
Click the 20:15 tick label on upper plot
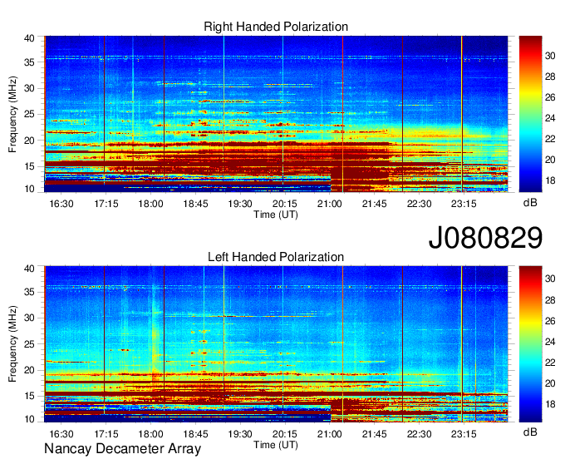[x=285, y=204]
